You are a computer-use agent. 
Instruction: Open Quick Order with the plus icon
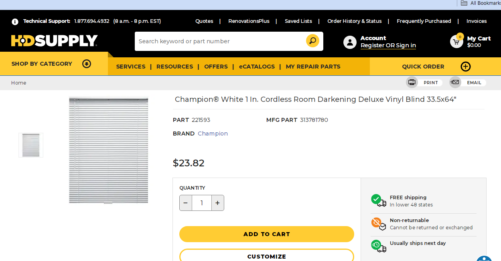pyautogui.click(x=465, y=67)
